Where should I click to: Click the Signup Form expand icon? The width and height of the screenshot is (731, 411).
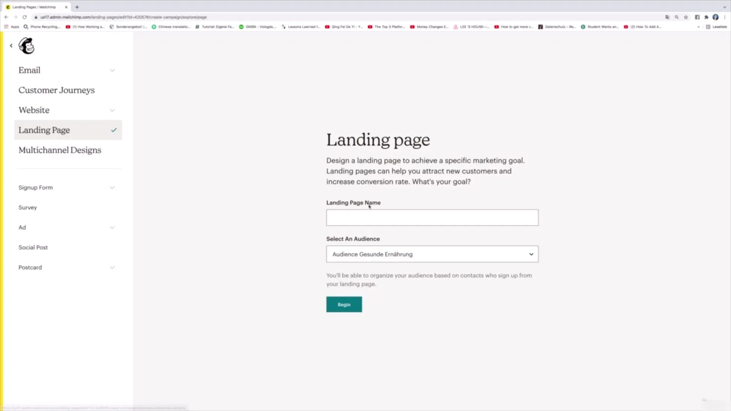(112, 187)
